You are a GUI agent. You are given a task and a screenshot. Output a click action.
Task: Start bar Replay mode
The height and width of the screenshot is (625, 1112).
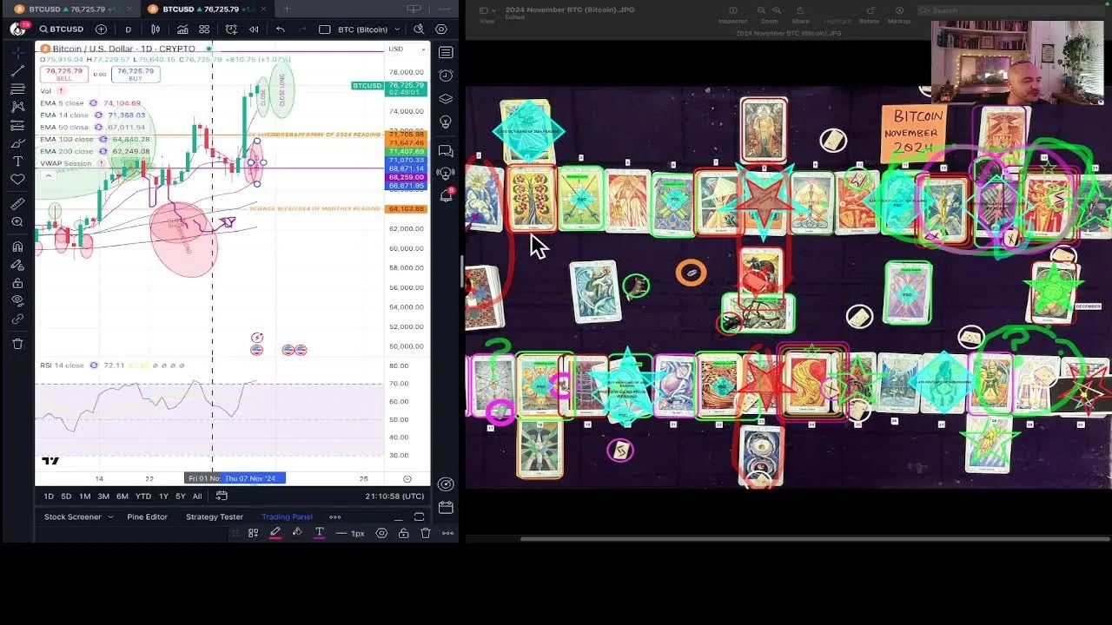(x=254, y=30)
